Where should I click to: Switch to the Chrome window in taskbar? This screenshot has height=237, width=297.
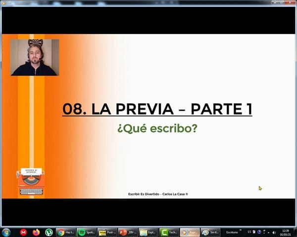[x=66, y=233]
